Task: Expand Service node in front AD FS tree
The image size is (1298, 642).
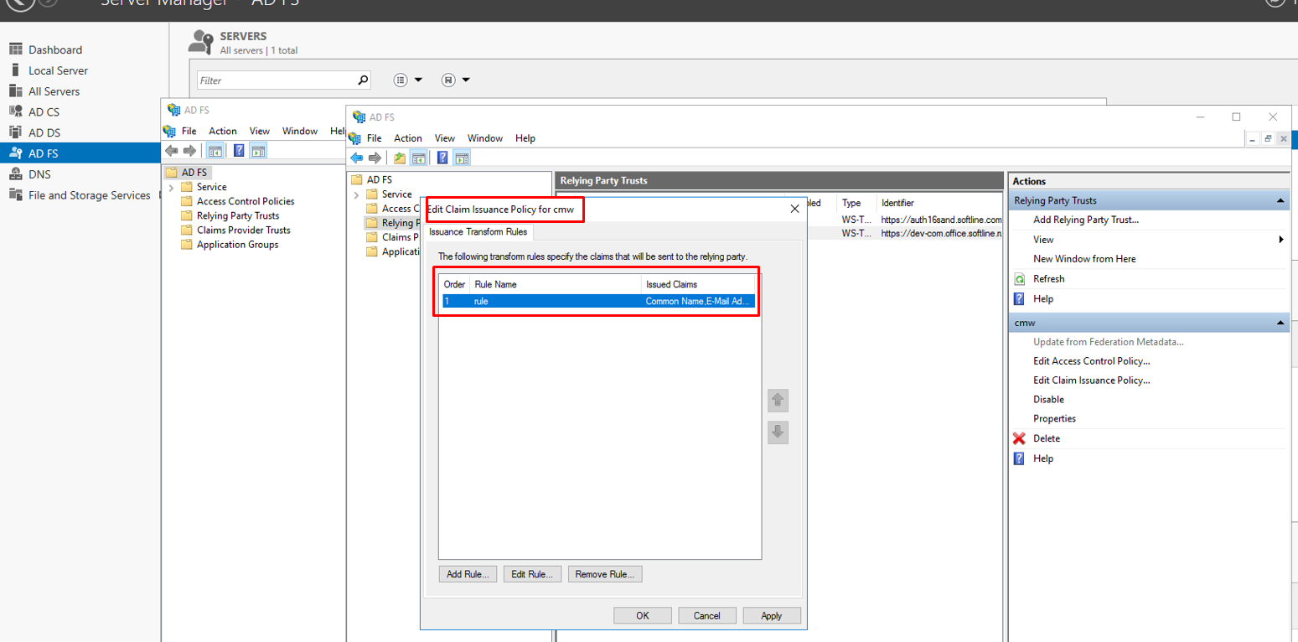Action: click(x=356, y=194)
